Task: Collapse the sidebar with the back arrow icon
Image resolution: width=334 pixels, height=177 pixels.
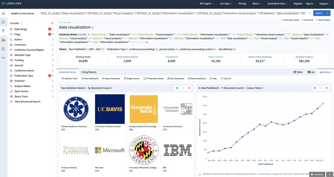Action: pyautogui.click(x=3, y=22)
